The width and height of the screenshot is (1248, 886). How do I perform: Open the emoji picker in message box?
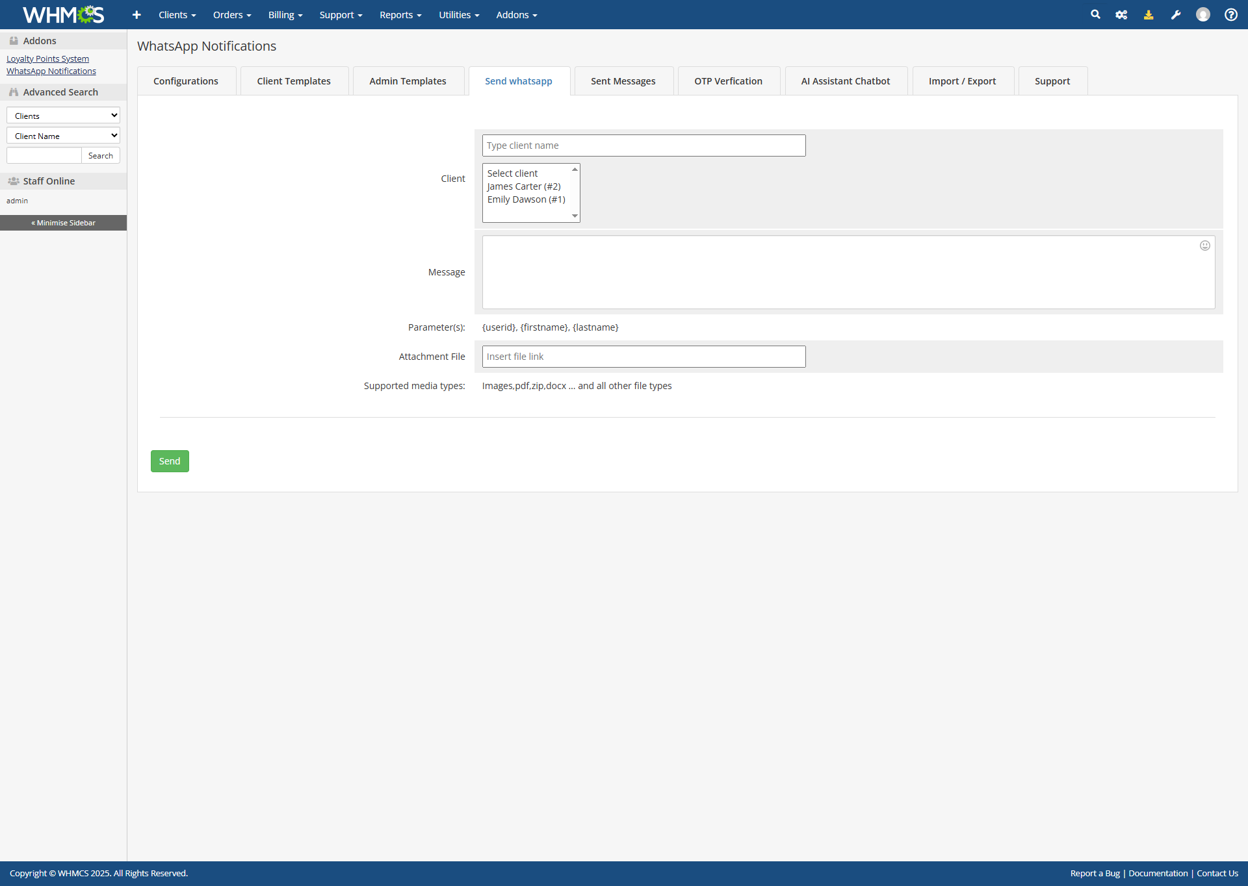[x=1204, y=246]
